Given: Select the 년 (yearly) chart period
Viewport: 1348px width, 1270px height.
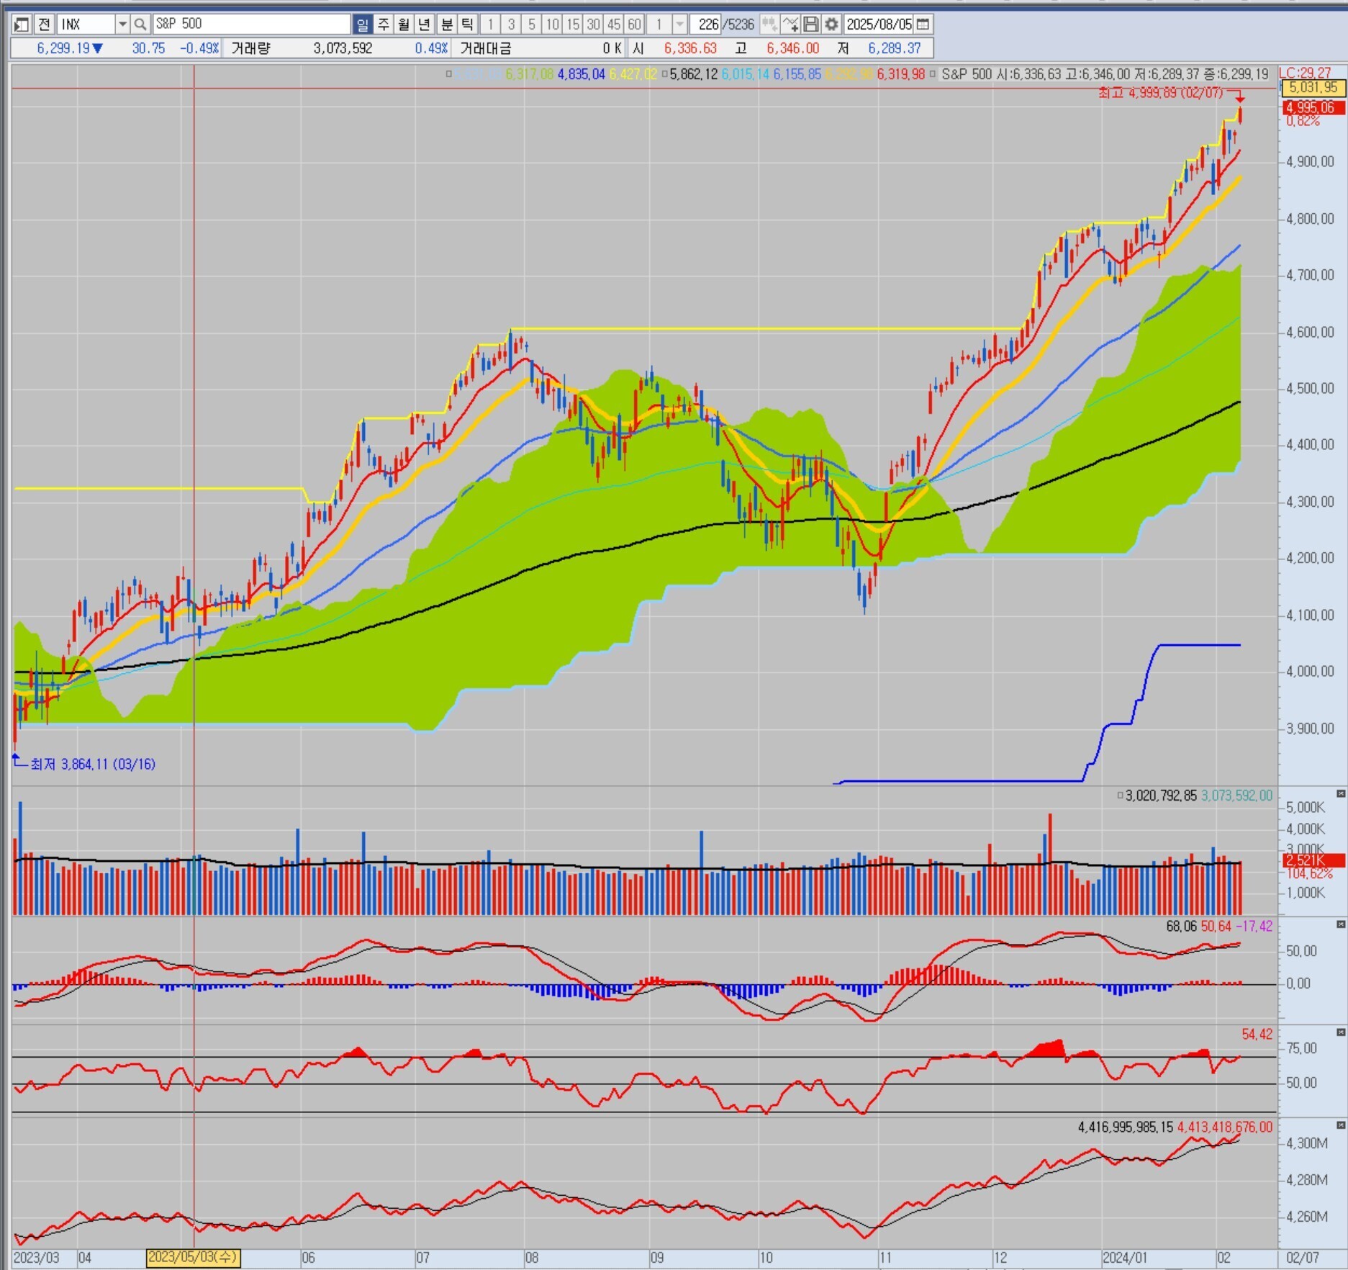Looking at the screenshot, I should click(x=425, y=24).
